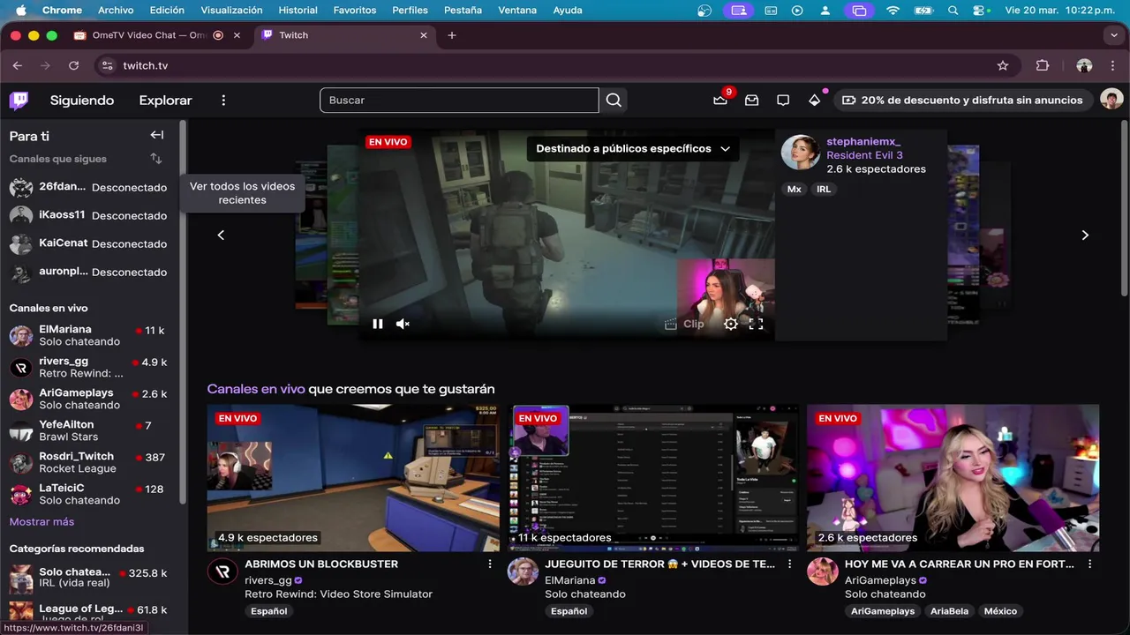
Task: Open options for ABRIMOS UN BLOCKBUSTER card
Action: [x=490, y=564]
